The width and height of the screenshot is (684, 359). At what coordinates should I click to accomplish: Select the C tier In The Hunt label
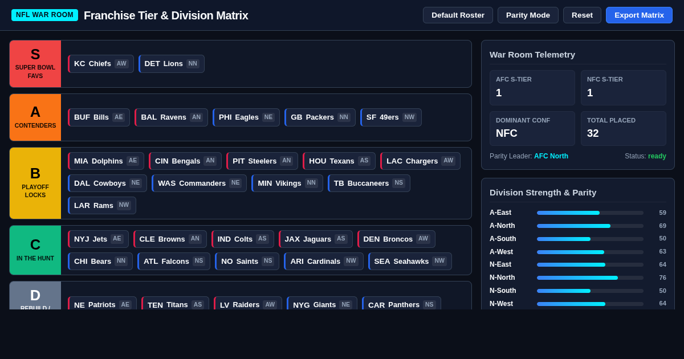pos(35,250)
